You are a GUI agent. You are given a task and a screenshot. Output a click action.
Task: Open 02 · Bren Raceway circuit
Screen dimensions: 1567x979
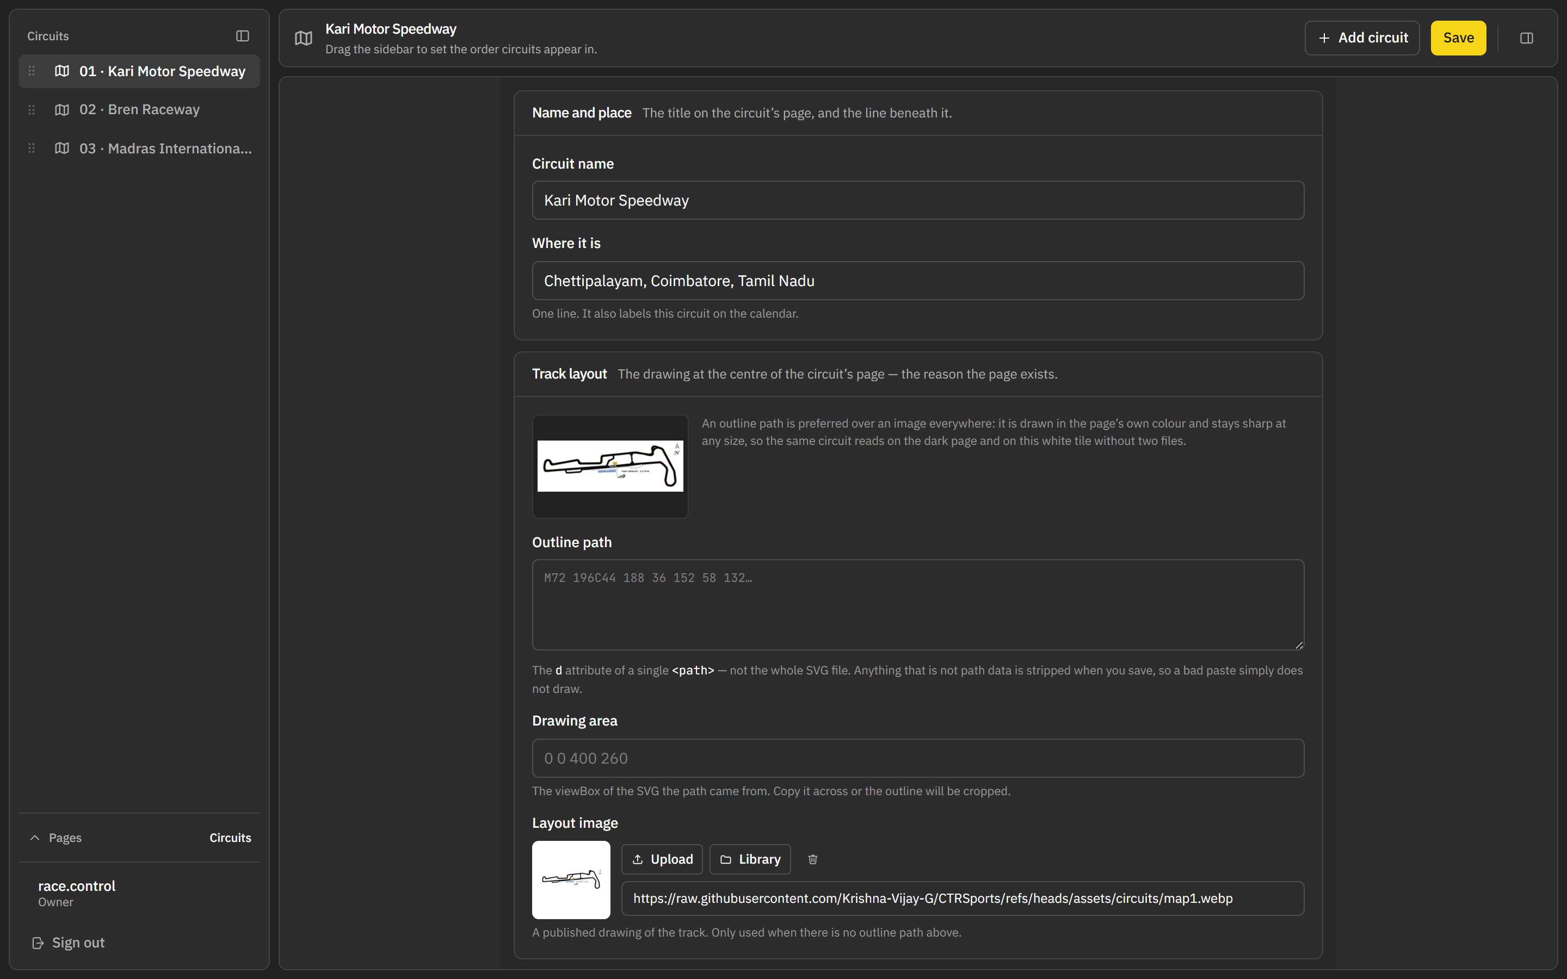click(139, 109)
